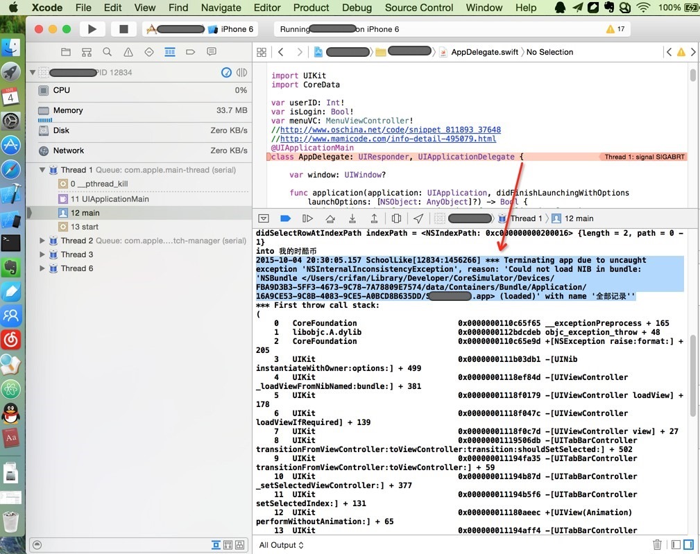The image size is (700, 554).
Task: Go back in editor history
Action: point(281,52)
